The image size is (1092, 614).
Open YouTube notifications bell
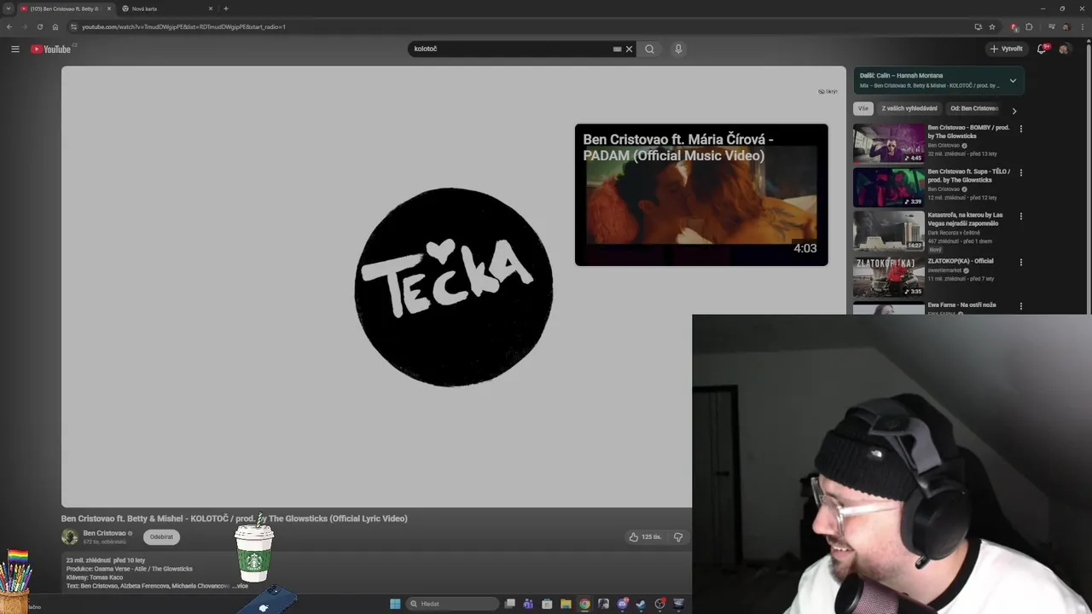1041,49
